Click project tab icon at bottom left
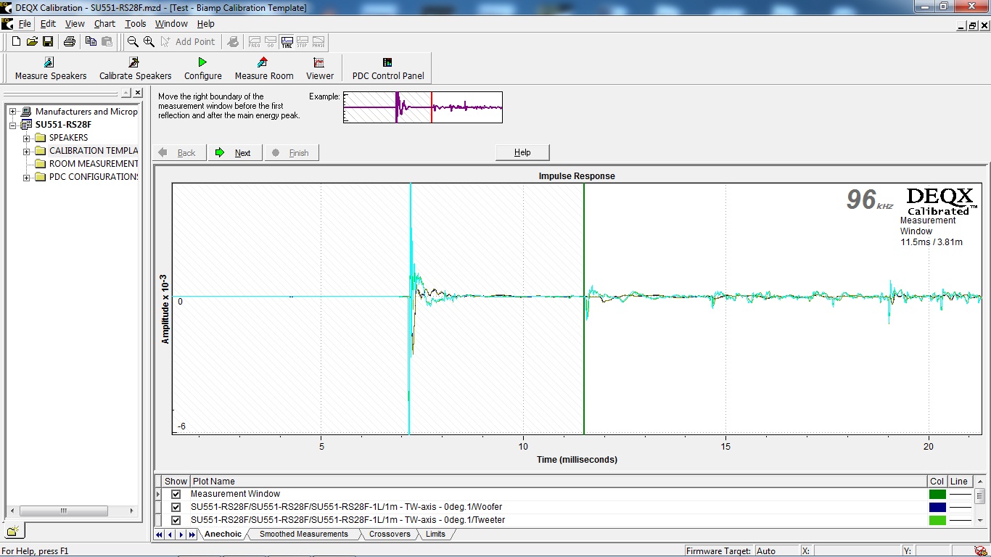The image size is (991, 557). click(x=12, y=531)
